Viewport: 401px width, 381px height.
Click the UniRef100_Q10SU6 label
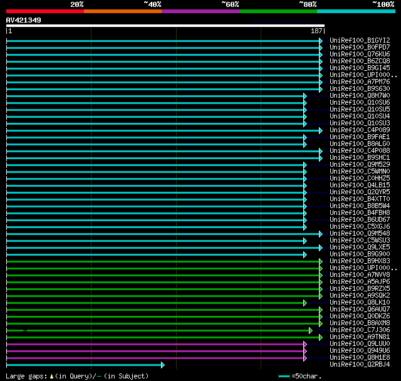pyautogui.click(x=360, y=103)
